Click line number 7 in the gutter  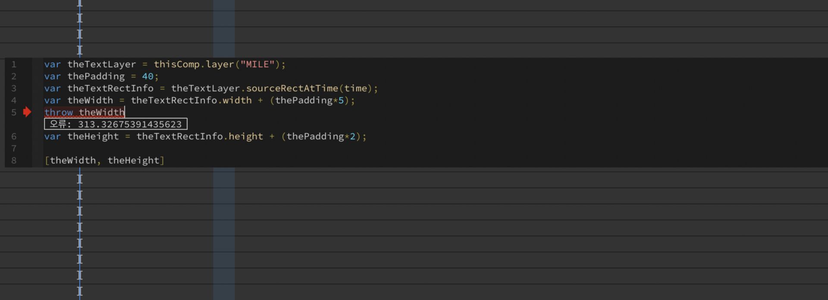pyautogui.click(x=14, y=148)
